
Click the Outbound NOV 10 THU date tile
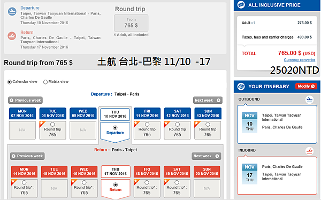(249, 122)
